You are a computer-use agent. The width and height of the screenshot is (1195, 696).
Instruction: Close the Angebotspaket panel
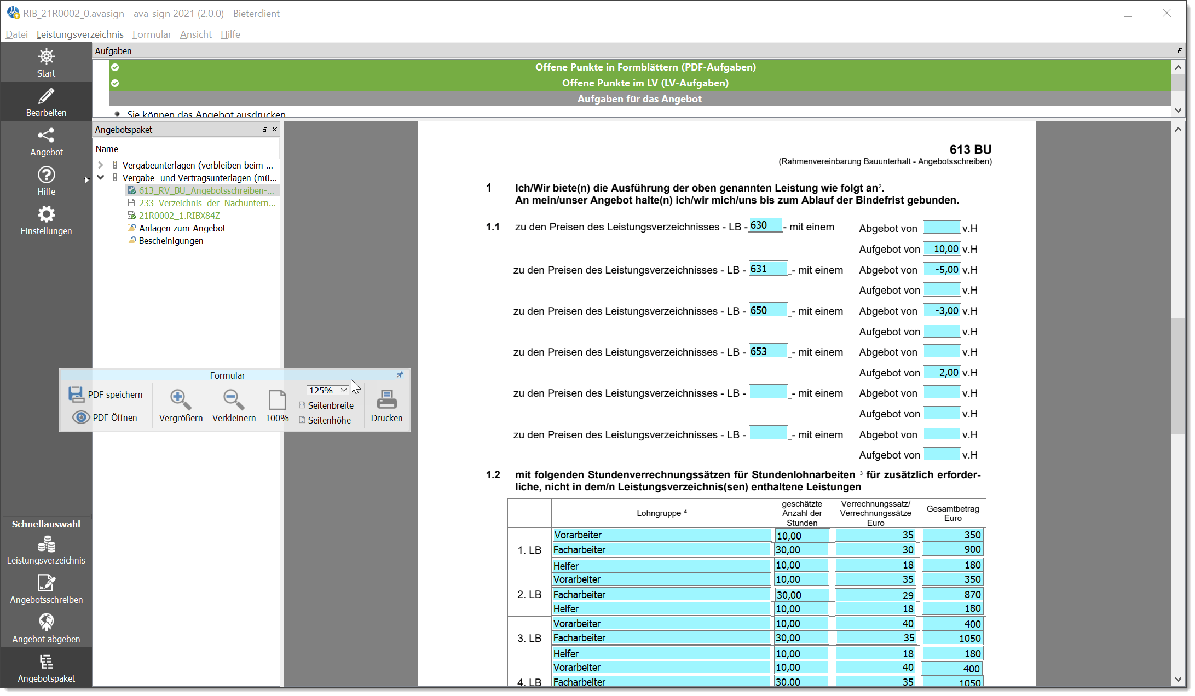point(275,130)
